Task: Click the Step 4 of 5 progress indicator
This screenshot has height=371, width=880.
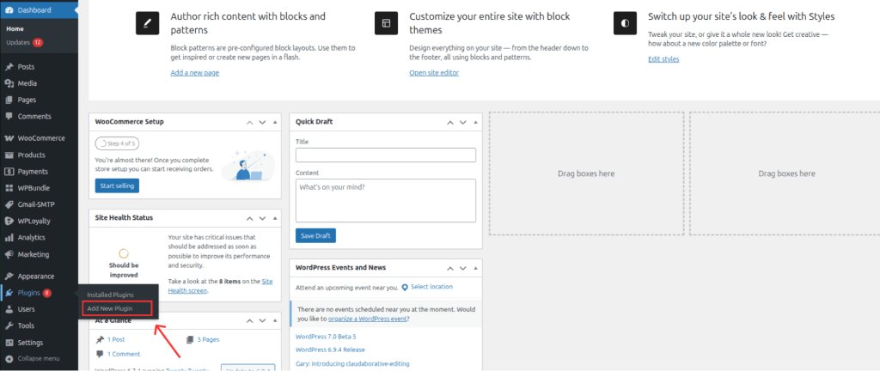Action: (117, 143)
